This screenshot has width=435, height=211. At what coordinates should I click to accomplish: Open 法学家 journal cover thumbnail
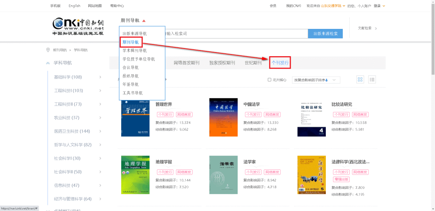pos(224,175)
